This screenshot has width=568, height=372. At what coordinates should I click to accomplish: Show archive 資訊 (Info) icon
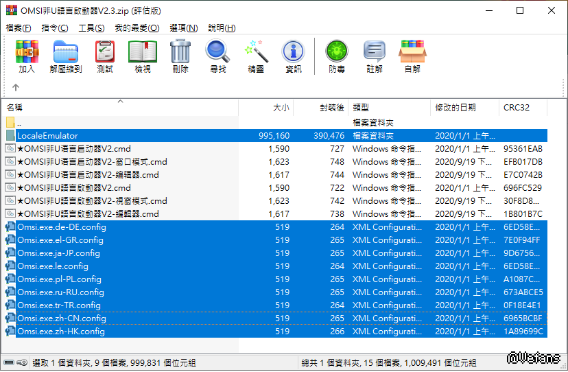[x=293, y=56]
